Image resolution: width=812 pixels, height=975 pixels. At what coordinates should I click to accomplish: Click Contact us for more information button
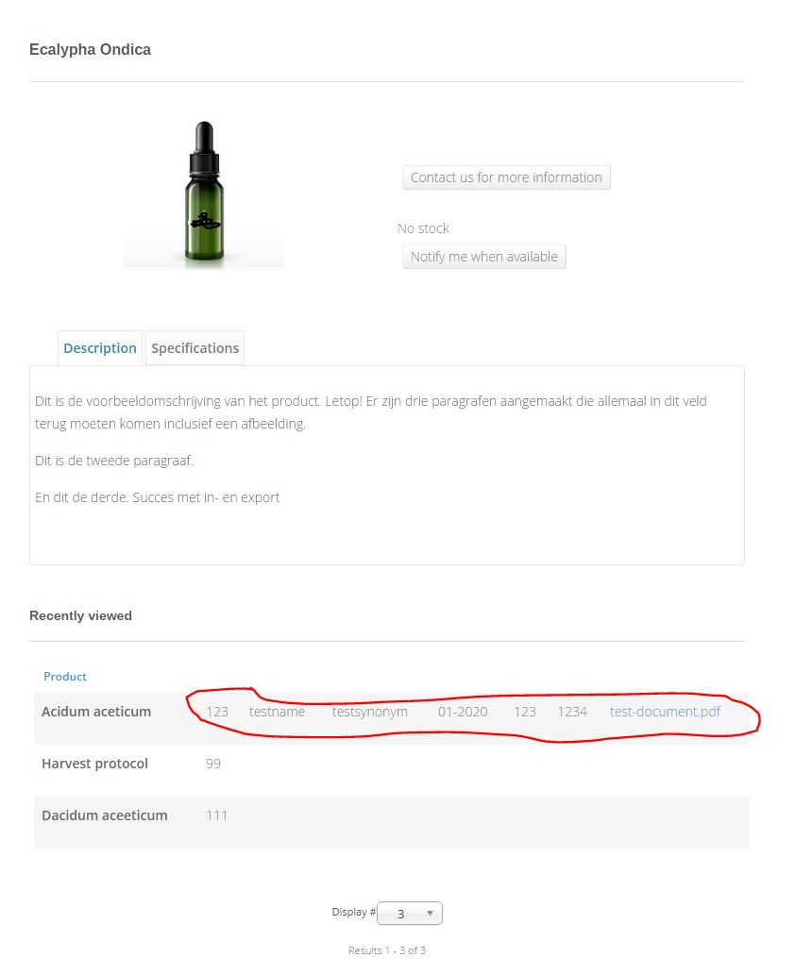506,177
